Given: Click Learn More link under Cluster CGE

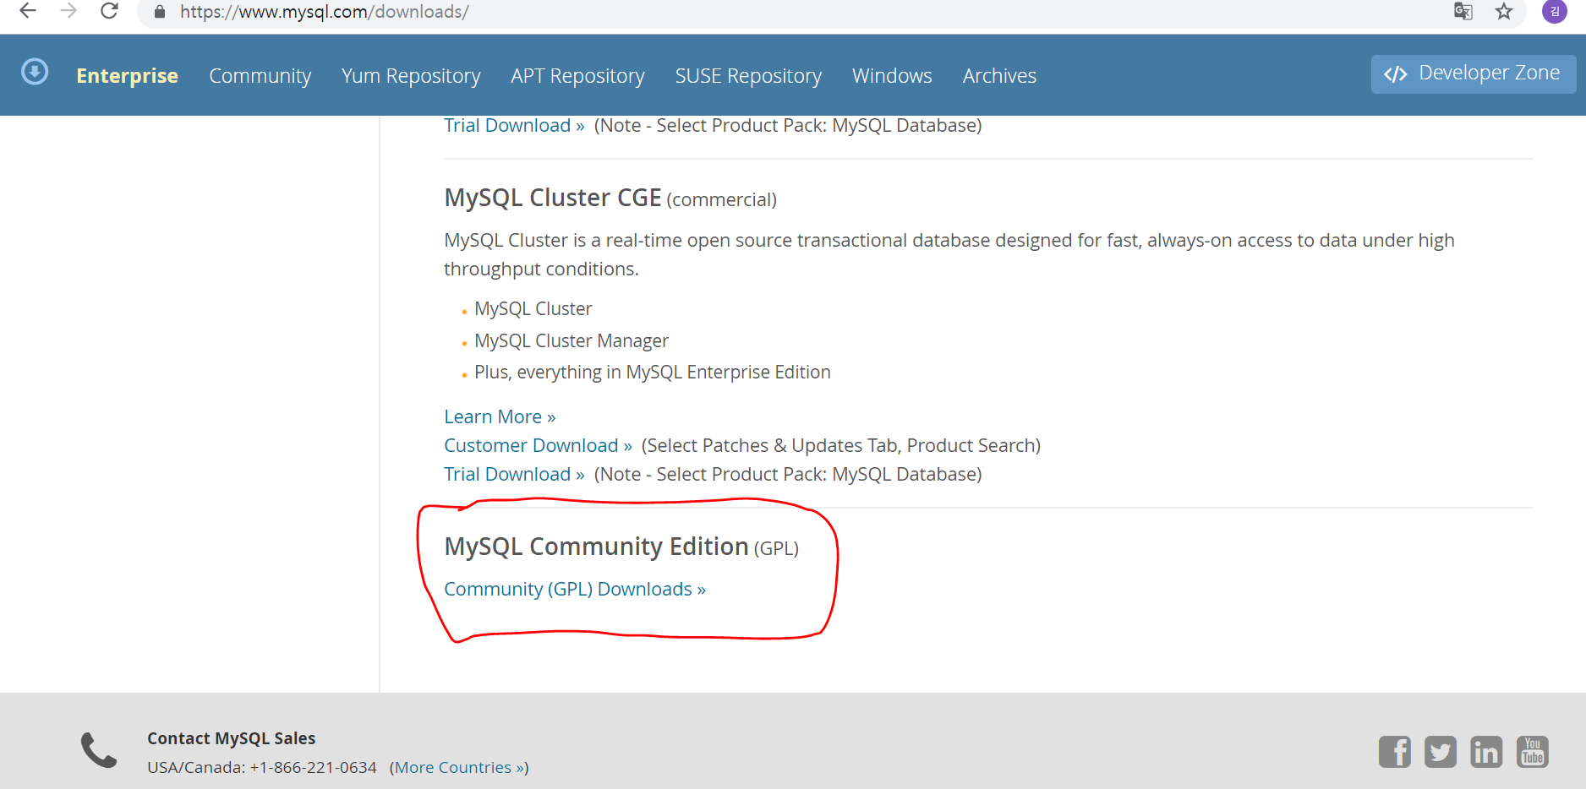Looking at the screenshot, I should [500, 416].
